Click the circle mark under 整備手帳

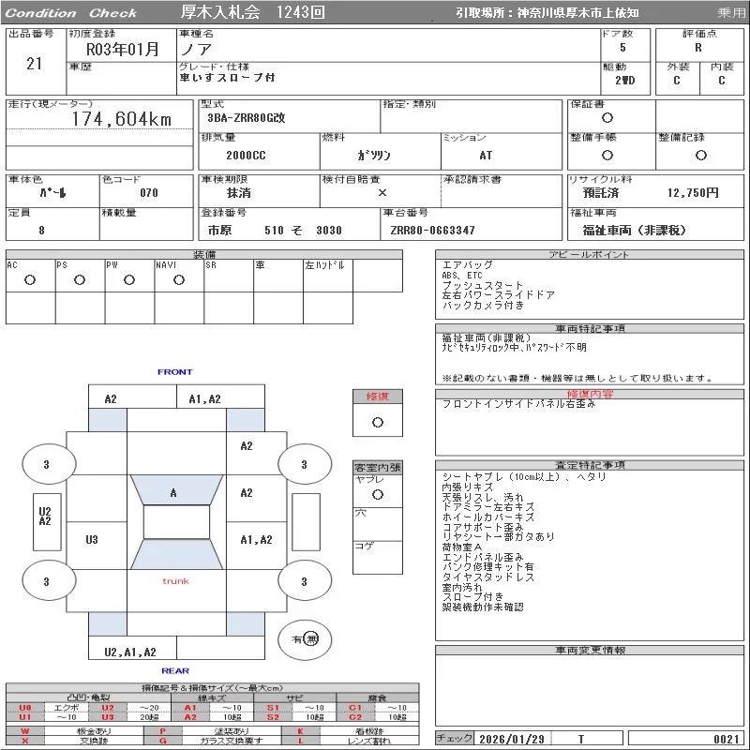(x=607, y=155)
